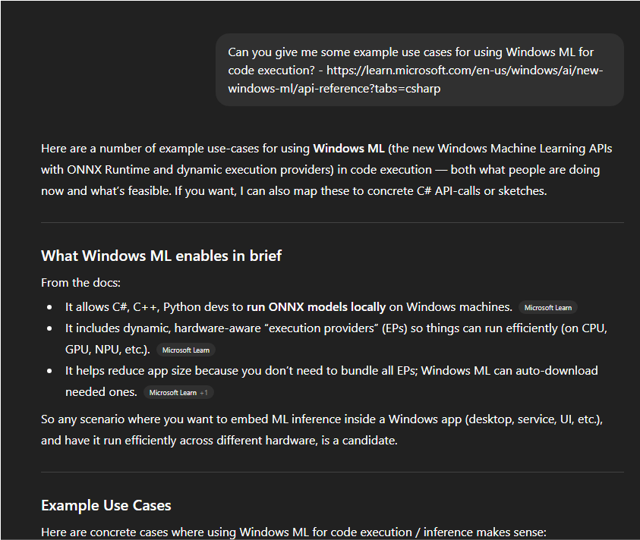
Task: Click the horizontal divider above 'What Windows ML enables'
Action: point(332,222)
